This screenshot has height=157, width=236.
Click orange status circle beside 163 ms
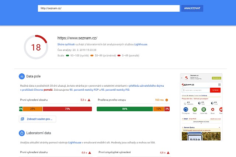click(x=167, y=100)
